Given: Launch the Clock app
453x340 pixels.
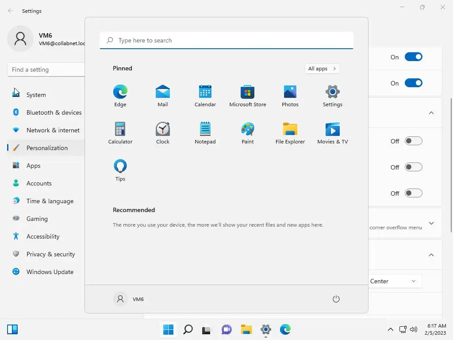Looking at the screenshot, I should tap(163, 133).
